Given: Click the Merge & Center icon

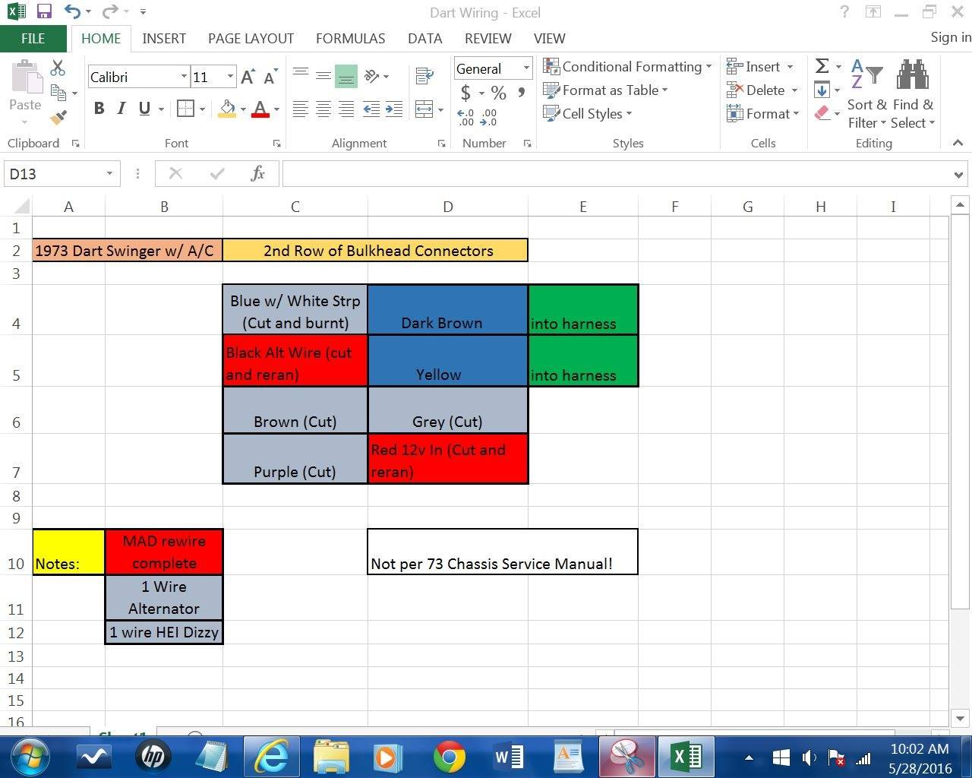Looking at the screenshot, I should [x=424, y=109].
